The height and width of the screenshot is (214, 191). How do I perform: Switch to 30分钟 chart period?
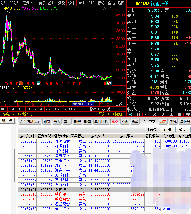[15, 3]
